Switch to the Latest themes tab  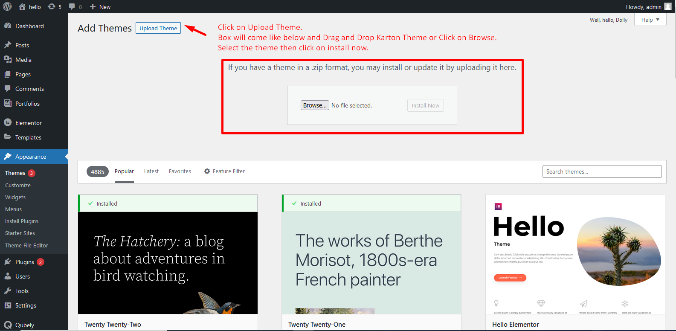151,171
